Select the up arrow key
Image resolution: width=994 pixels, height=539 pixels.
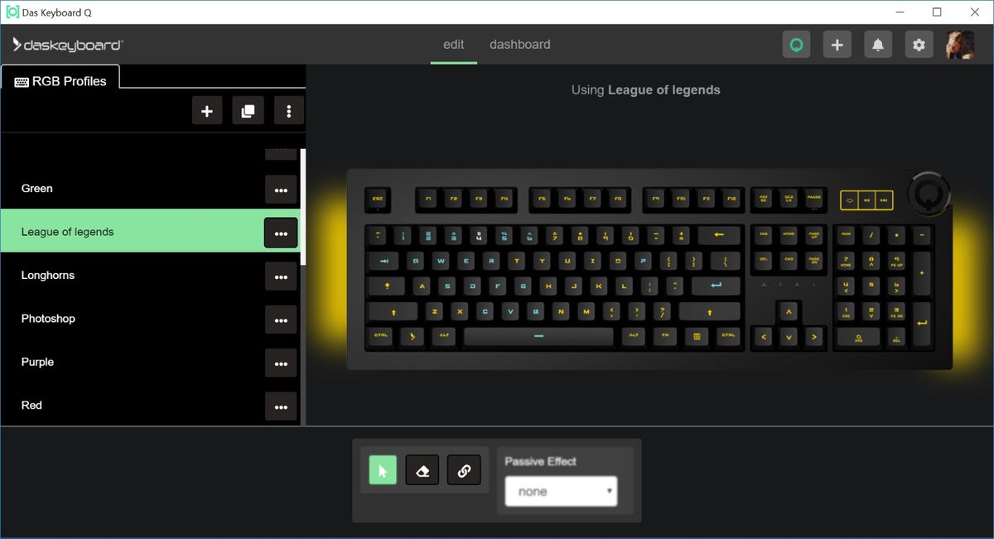tap(789, 312)
